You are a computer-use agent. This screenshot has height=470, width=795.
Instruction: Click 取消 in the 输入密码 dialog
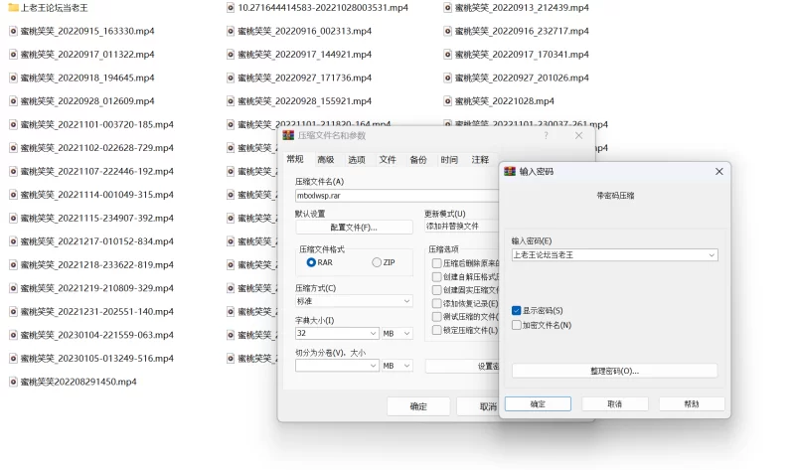(615, 404)
